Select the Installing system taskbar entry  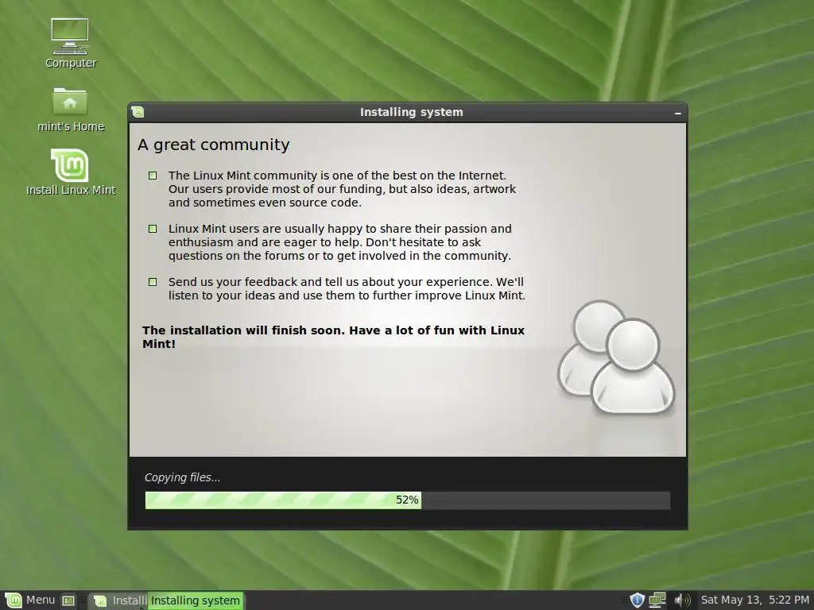tap(196, 600)
